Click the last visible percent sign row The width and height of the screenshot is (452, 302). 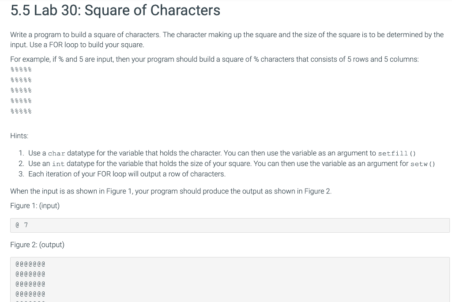[x=20, y=111]
